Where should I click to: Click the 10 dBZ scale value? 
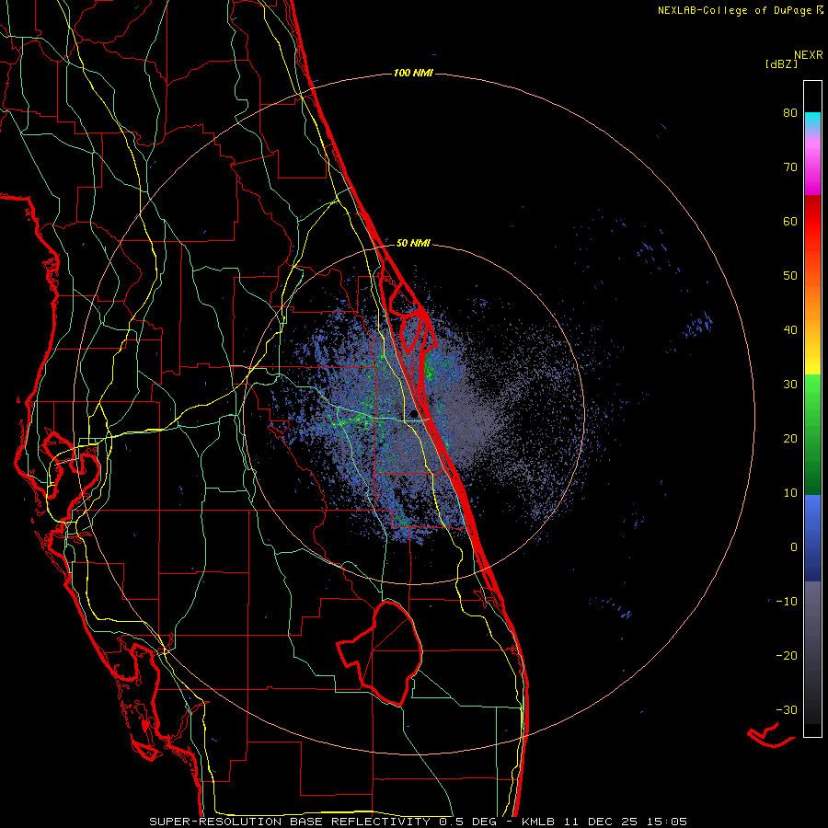[x=790, y=493]
